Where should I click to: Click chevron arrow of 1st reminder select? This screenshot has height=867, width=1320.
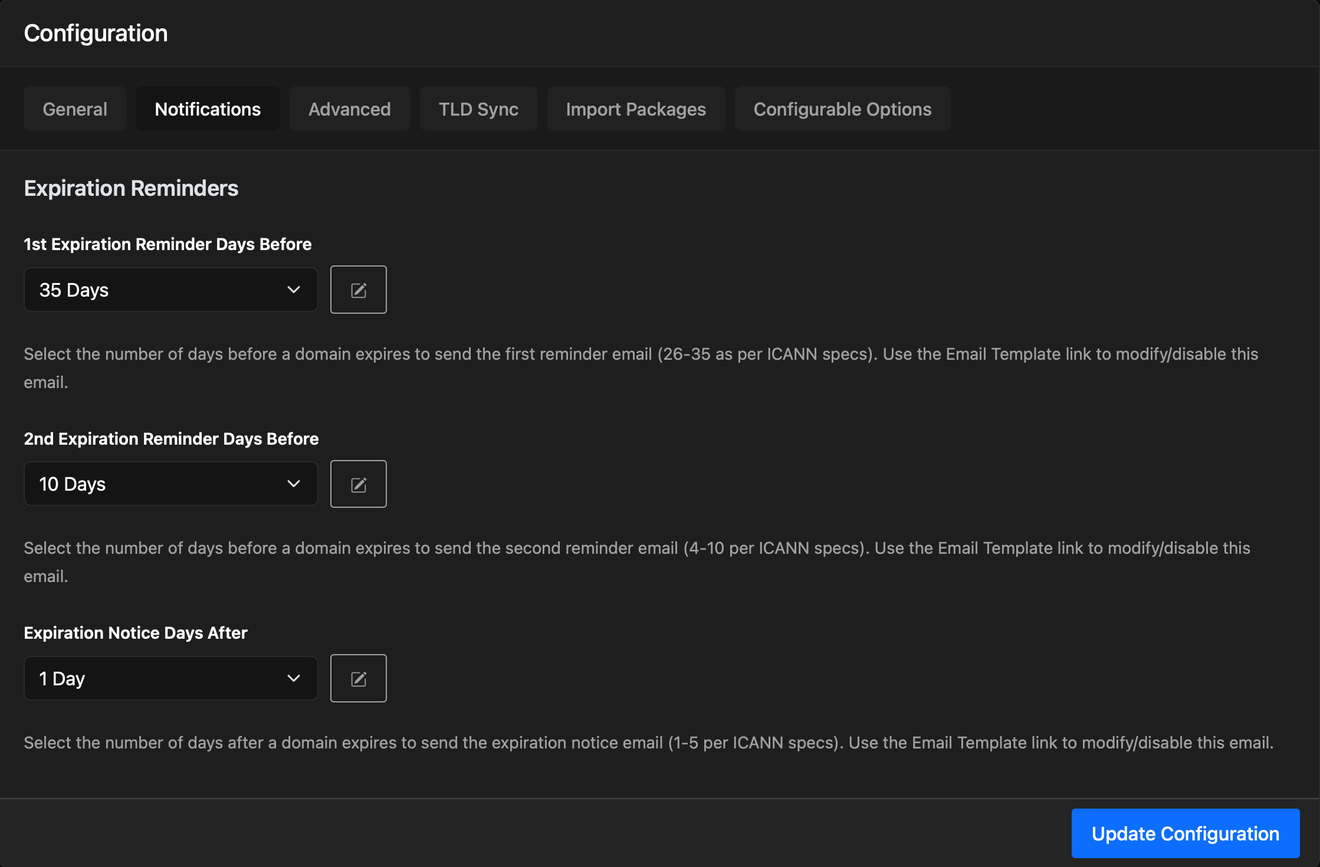pos(294,290)
